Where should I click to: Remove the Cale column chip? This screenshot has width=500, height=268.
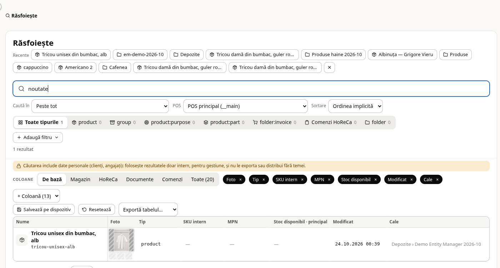point(437,180)
